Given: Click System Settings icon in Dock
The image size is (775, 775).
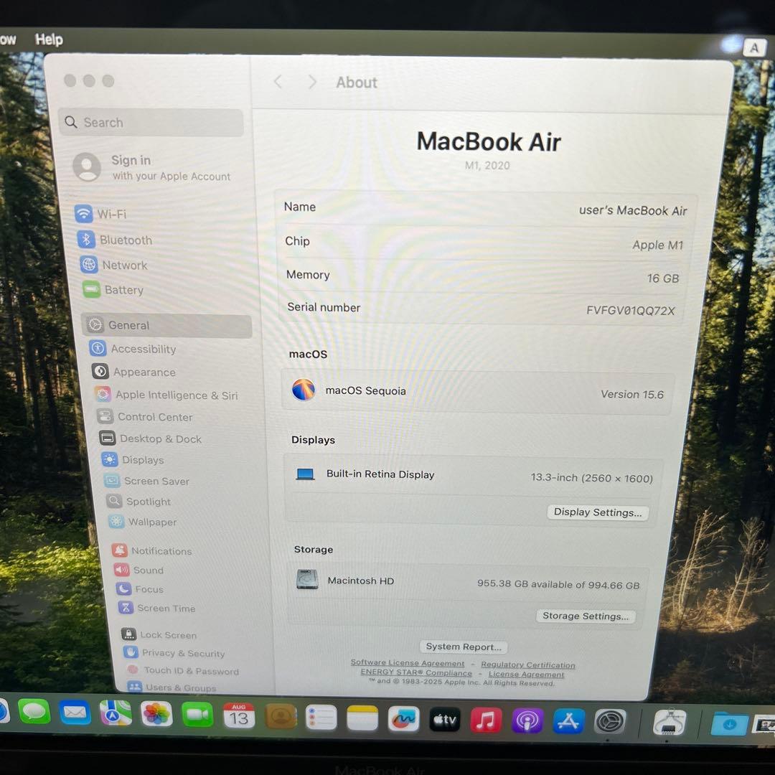Looking at the screenshot, I should click(x=609, y=723).
